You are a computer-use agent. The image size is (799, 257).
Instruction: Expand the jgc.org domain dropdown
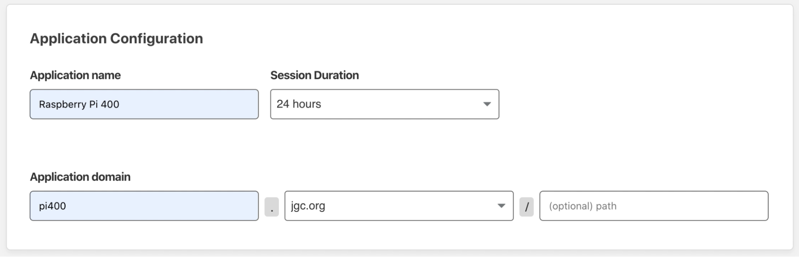pyautogui.click(x=399, y=206)
